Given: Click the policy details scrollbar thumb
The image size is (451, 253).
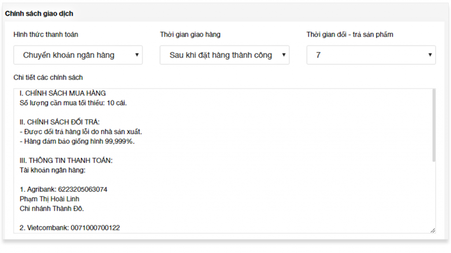Looking at the screenshot, I should tap(434, 125).
